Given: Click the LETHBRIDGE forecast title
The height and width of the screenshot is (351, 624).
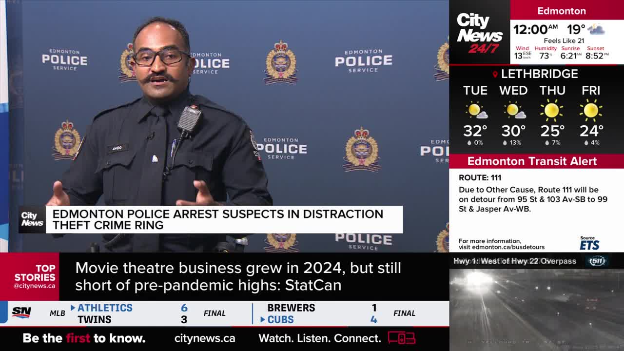Looking at the screenshot, I should coord(540,74).
